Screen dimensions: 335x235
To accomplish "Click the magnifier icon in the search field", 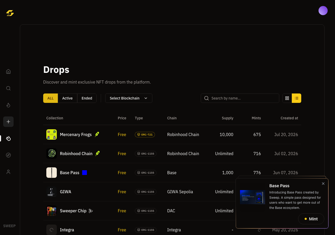I will point(206,98).
